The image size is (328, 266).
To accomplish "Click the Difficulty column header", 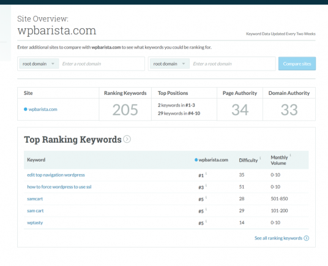I will [x=248, y=160].
